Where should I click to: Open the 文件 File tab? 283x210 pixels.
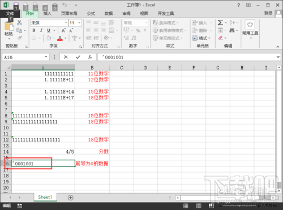point(10,14)
